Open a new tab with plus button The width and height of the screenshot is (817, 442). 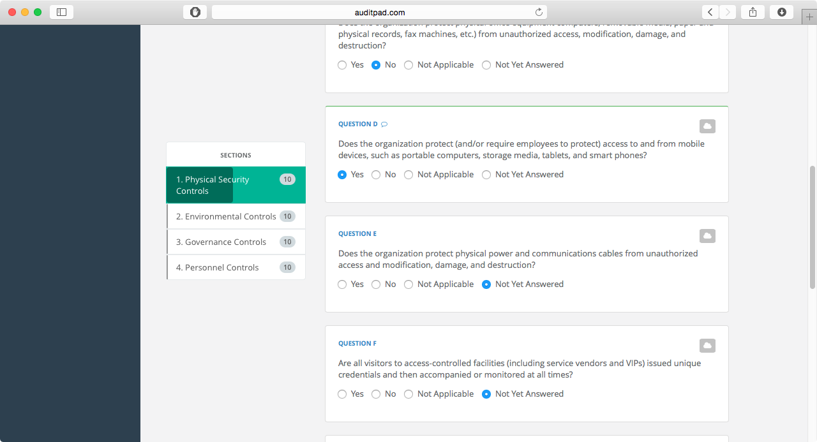(x=809, y=17)
